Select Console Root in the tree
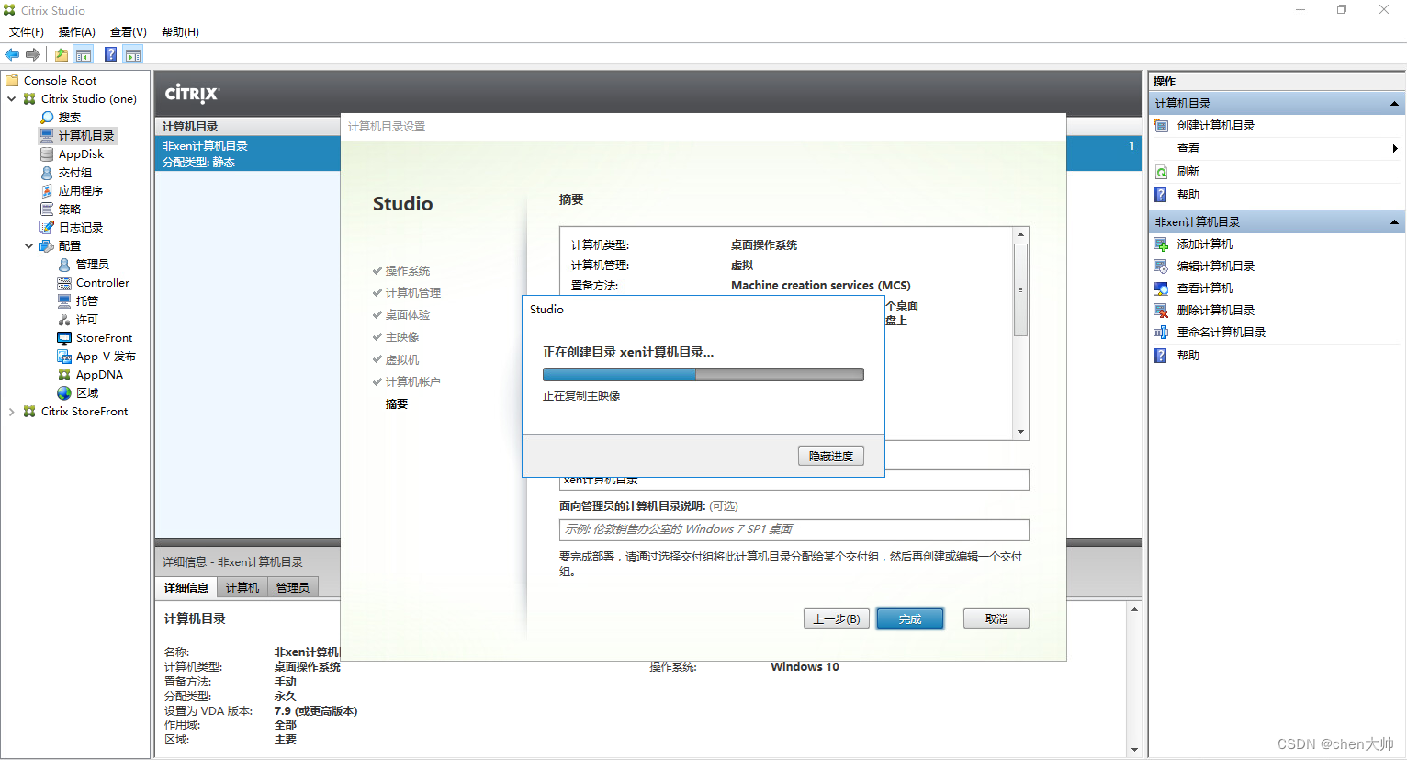The height and width of the screenshot is (760, 1407). (60, 81)
